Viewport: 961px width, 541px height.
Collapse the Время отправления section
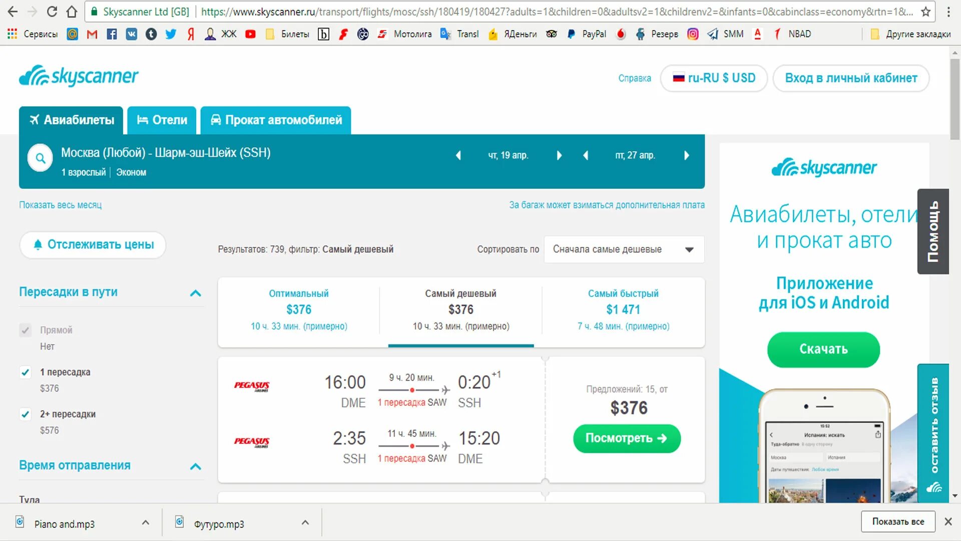(196, 466)
